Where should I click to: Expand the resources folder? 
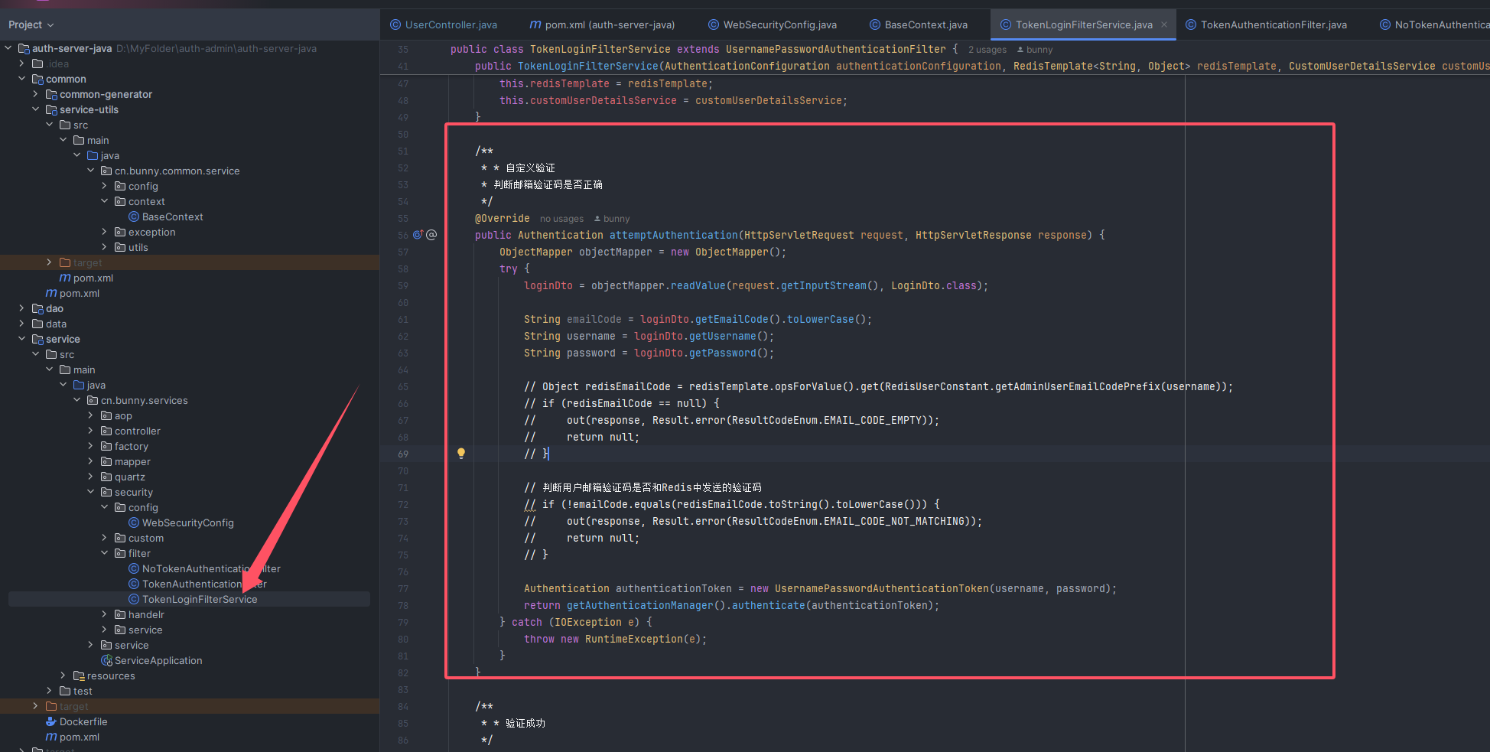(63, 675)
